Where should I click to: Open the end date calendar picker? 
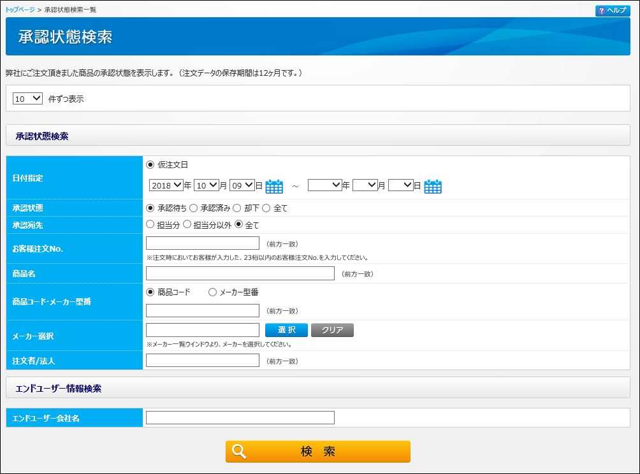point(433,186)
